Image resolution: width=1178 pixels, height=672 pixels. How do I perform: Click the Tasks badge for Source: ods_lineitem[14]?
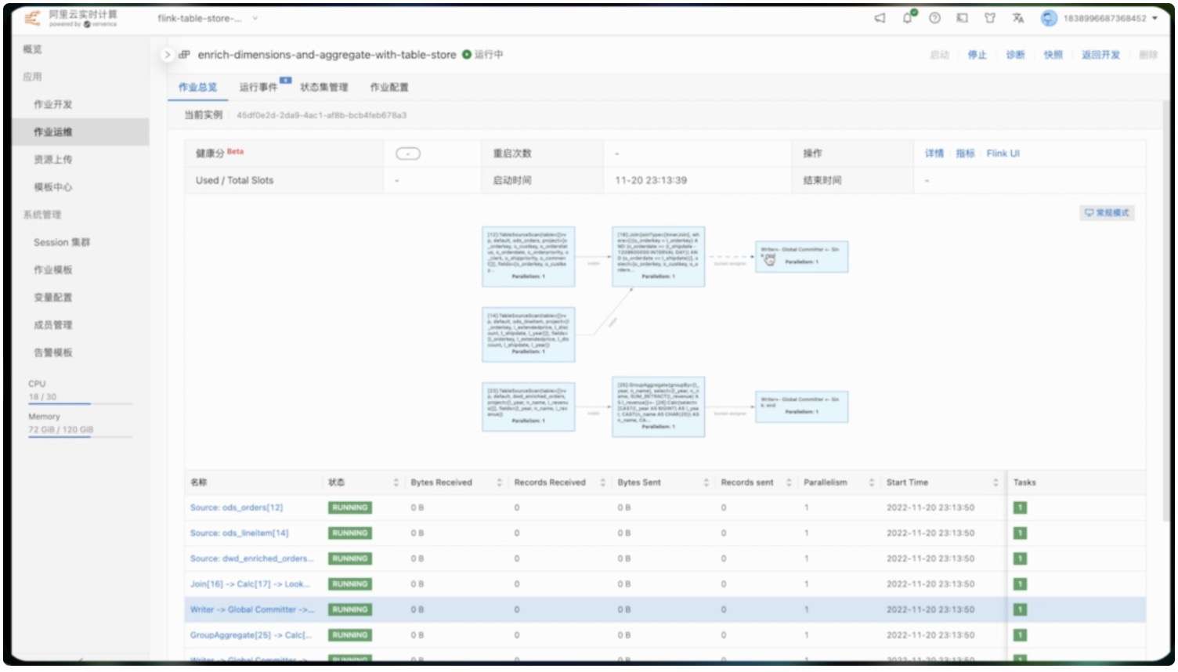pyautogui.click(x=1020, y=533)
